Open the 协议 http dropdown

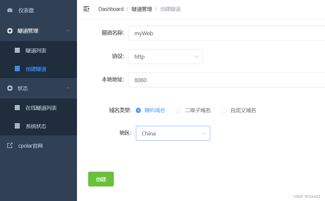tap(165, 57)
